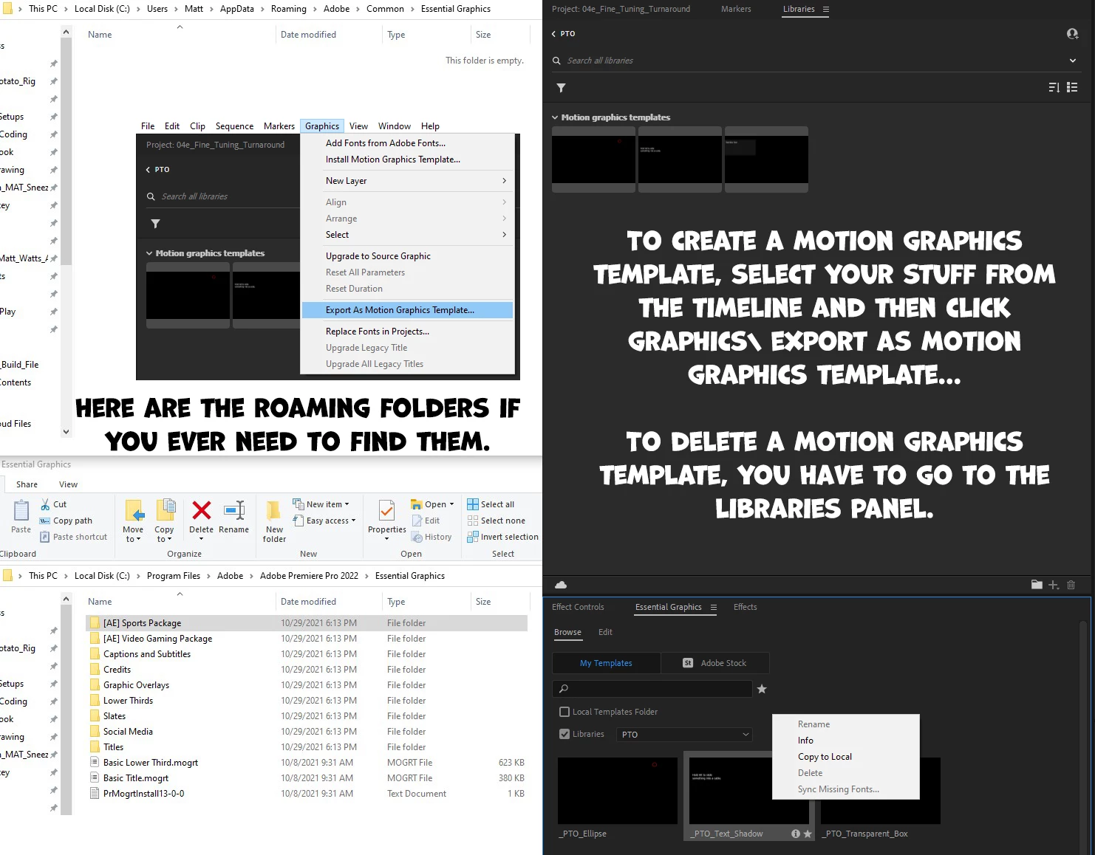Switch Libraries panel to list view icon
1095x855 pixels.
point(1072,87)
